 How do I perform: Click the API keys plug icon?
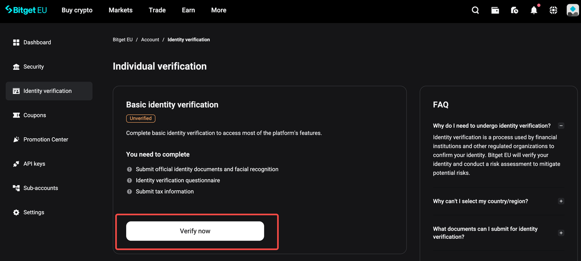coord(16,164)
